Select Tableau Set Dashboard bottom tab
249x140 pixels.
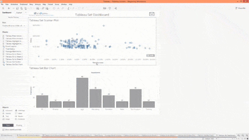[x=226, y=135]
